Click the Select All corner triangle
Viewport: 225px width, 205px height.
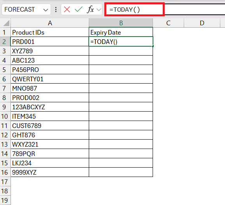pyautogui.click(x=6, y=23)
